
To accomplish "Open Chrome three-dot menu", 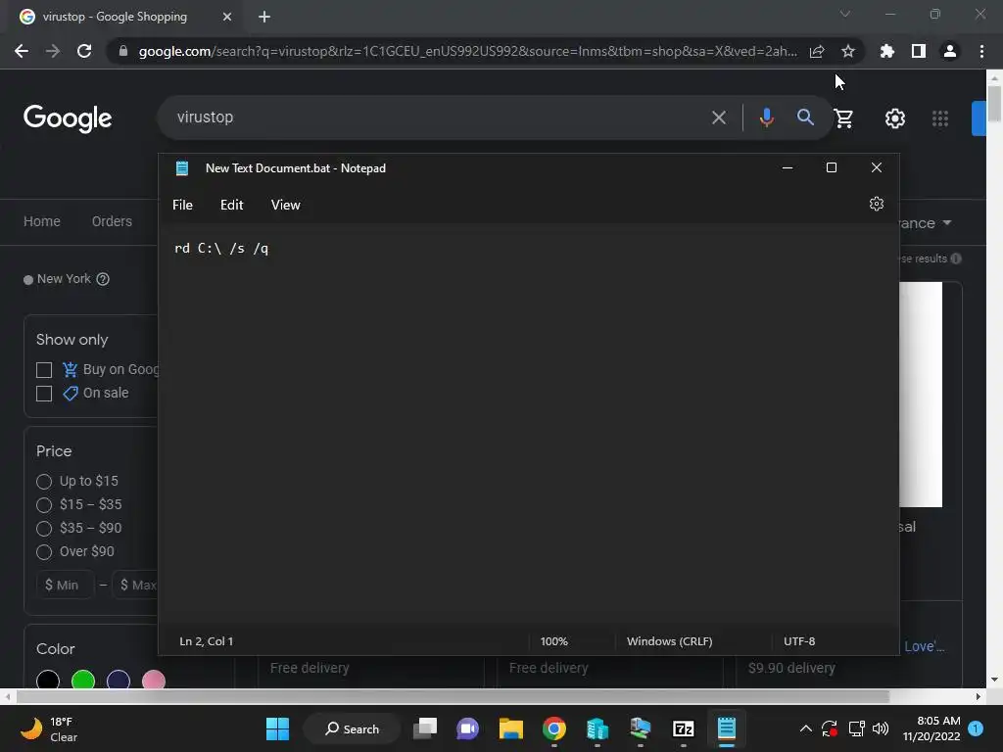I will [x=981, y=51].
